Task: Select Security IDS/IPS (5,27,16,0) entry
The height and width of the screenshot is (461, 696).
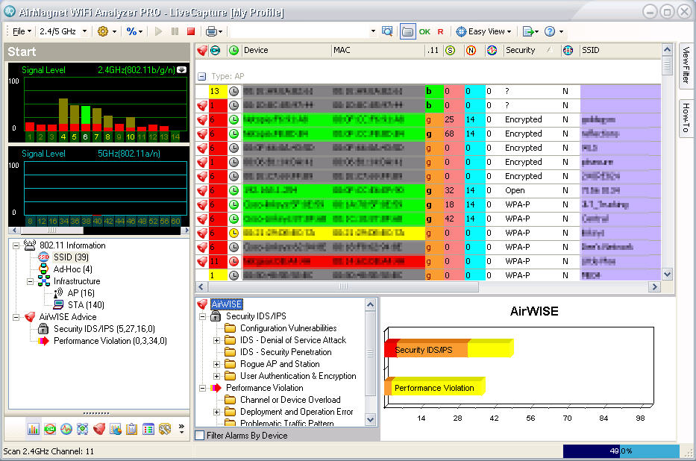Action: [104, 329]
